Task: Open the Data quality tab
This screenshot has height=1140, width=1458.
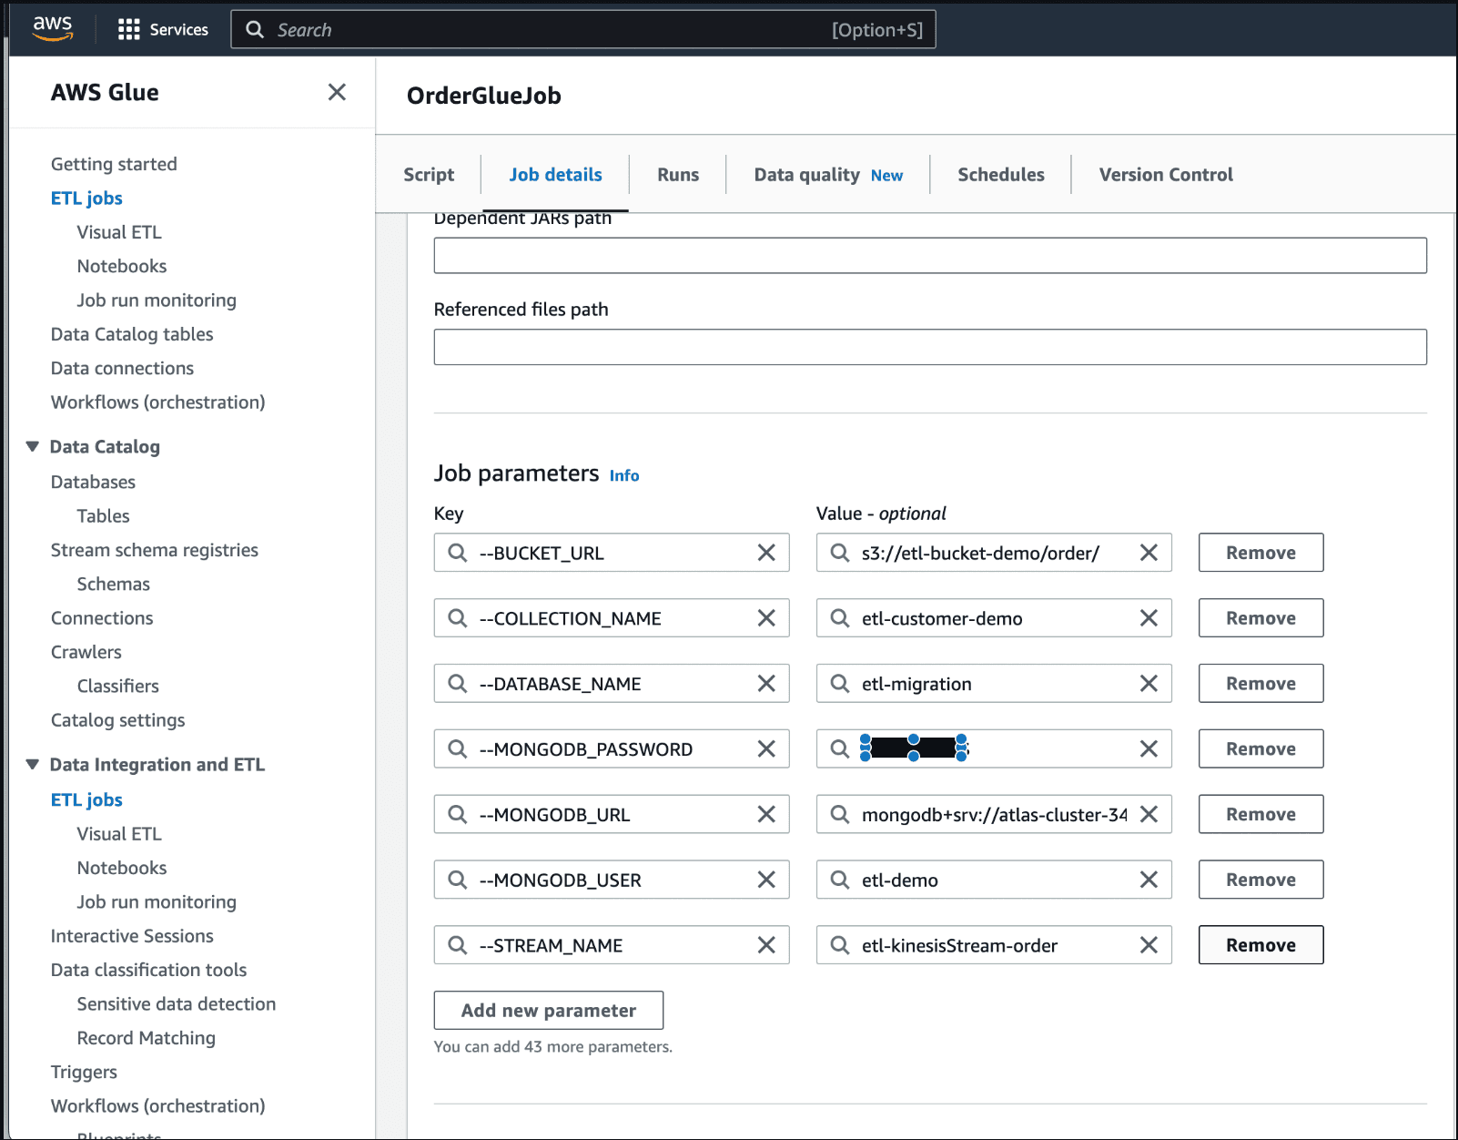Action: click(828, 175)
